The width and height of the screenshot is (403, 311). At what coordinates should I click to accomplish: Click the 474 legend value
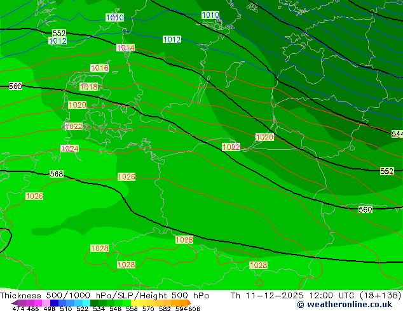tap(18, 308)
